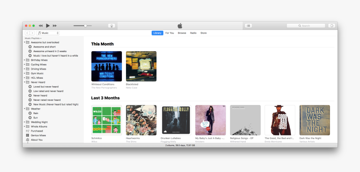Open The Good, the Bad album cover
Viewport: 360px width, 172px height.
tap(280, 120)
